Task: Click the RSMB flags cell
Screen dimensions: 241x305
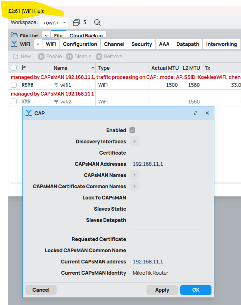Action: pos(27,85)
